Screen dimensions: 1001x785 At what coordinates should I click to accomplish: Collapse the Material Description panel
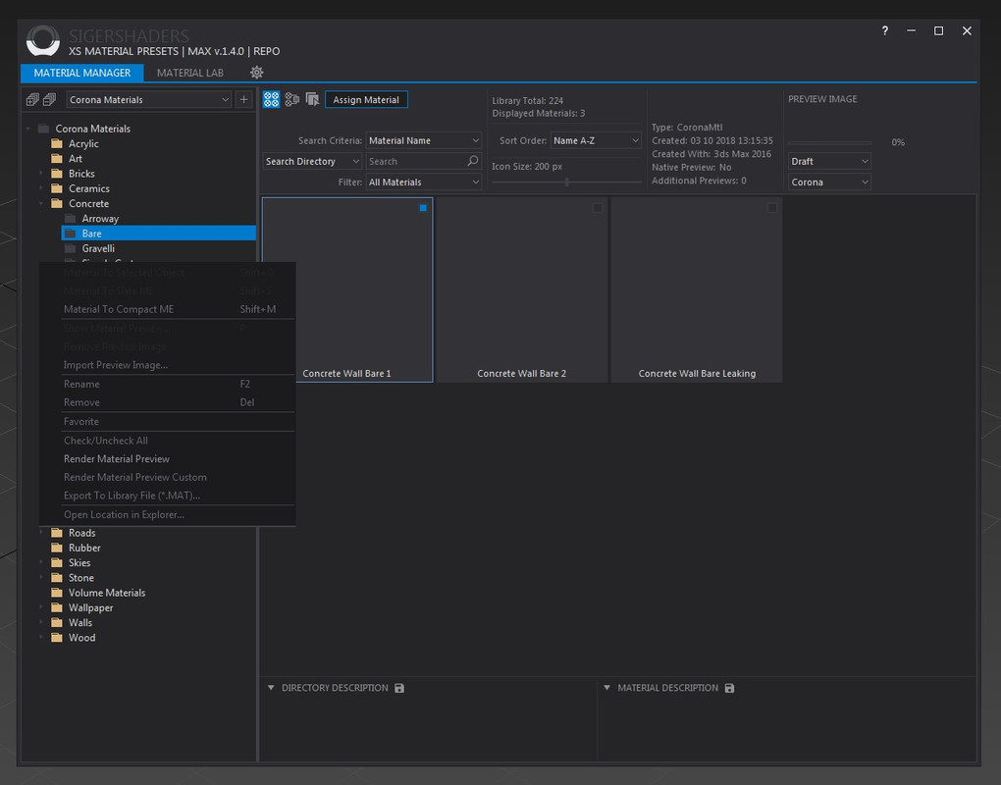pyautogui.click(x=606, y=688)
